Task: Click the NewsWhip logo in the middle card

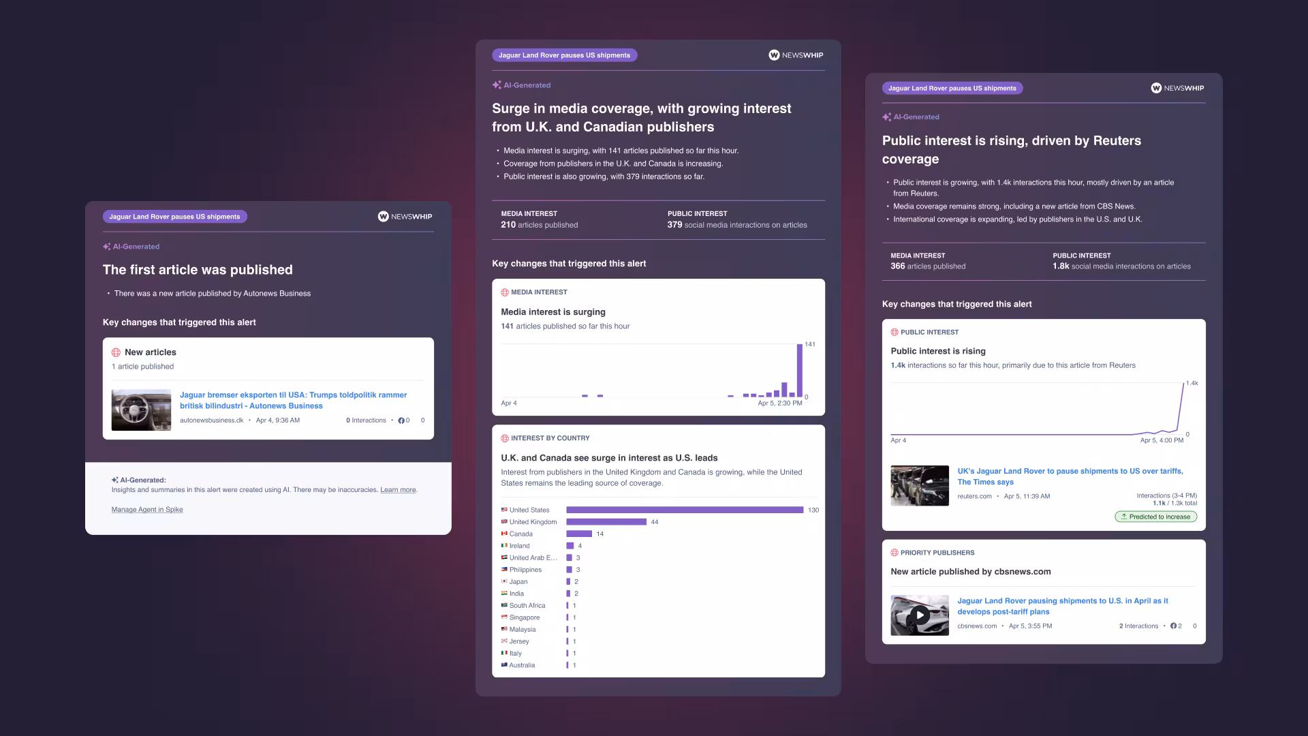Action: point(796,55)
